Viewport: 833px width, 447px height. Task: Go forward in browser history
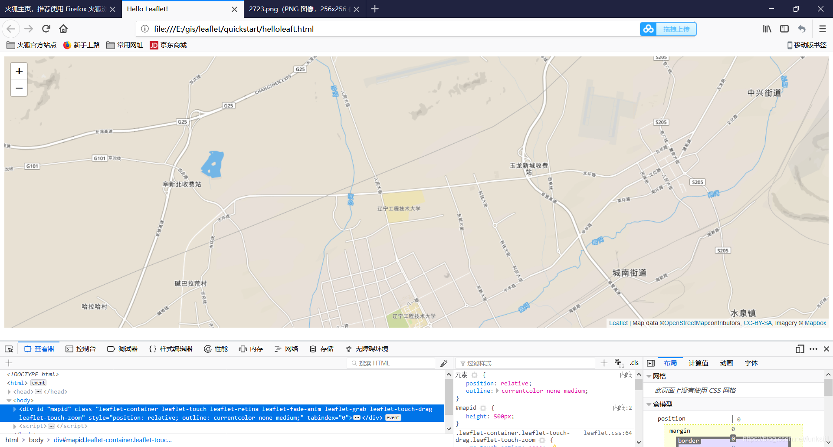29,29
